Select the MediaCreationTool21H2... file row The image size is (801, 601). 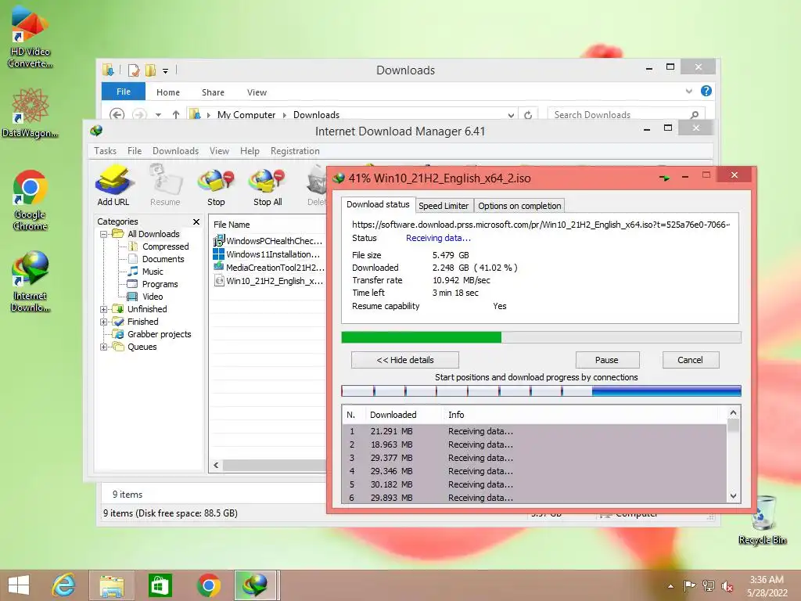269,268
